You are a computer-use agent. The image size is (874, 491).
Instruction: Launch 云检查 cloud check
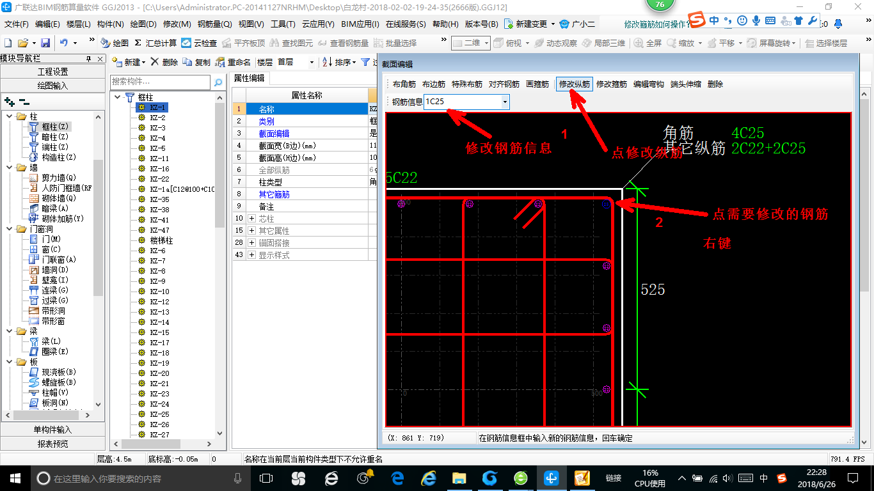point(199,43)
